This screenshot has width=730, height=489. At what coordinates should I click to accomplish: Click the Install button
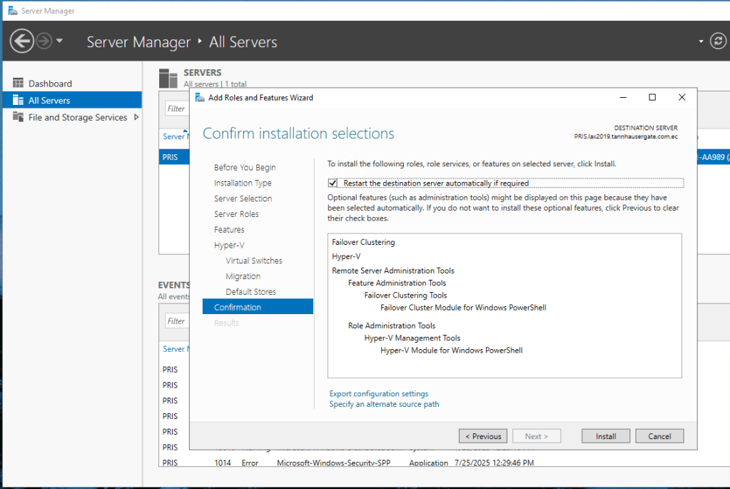606,436
